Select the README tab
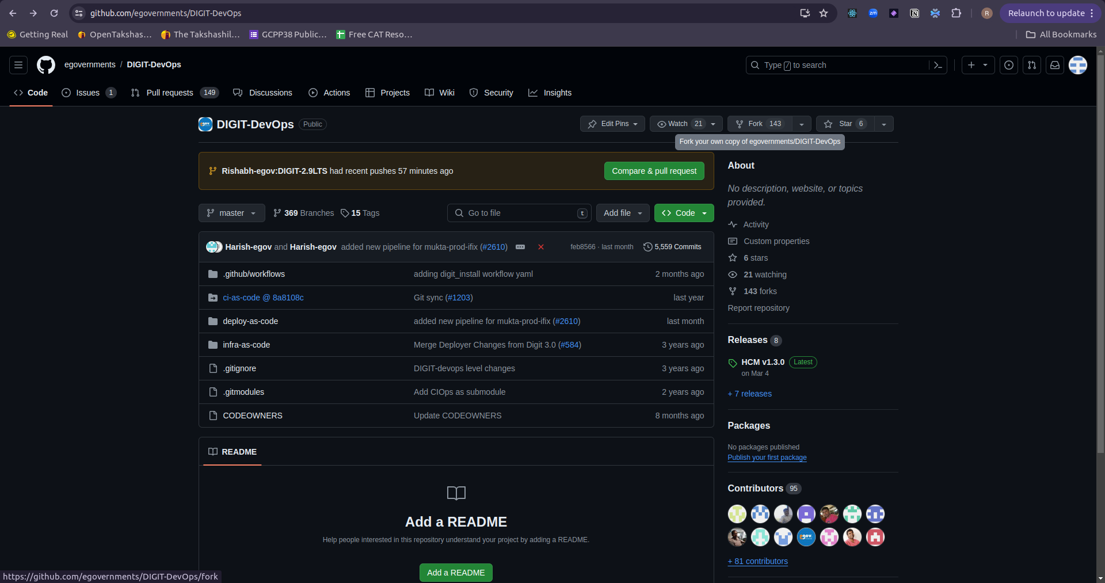 pos(233,452)
